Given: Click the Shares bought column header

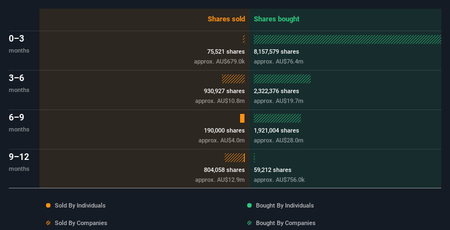Looking at the screenshot, I should pyautogui.click(x=277, y=19).
